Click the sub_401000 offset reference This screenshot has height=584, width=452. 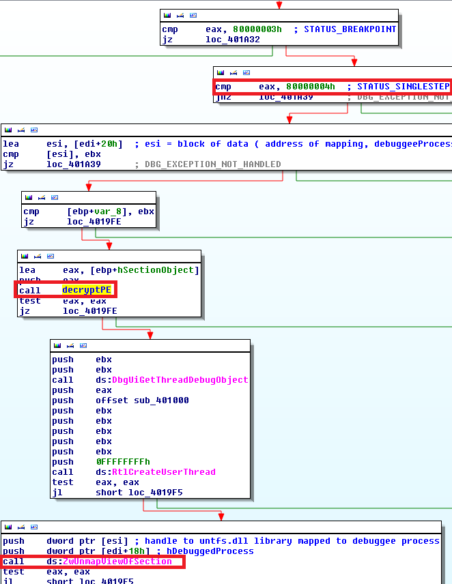click(161, 400)
